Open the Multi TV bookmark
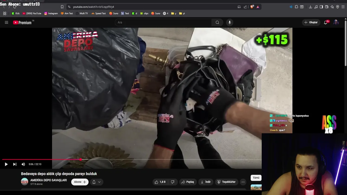The image size is (347, 195). [82, 13]
